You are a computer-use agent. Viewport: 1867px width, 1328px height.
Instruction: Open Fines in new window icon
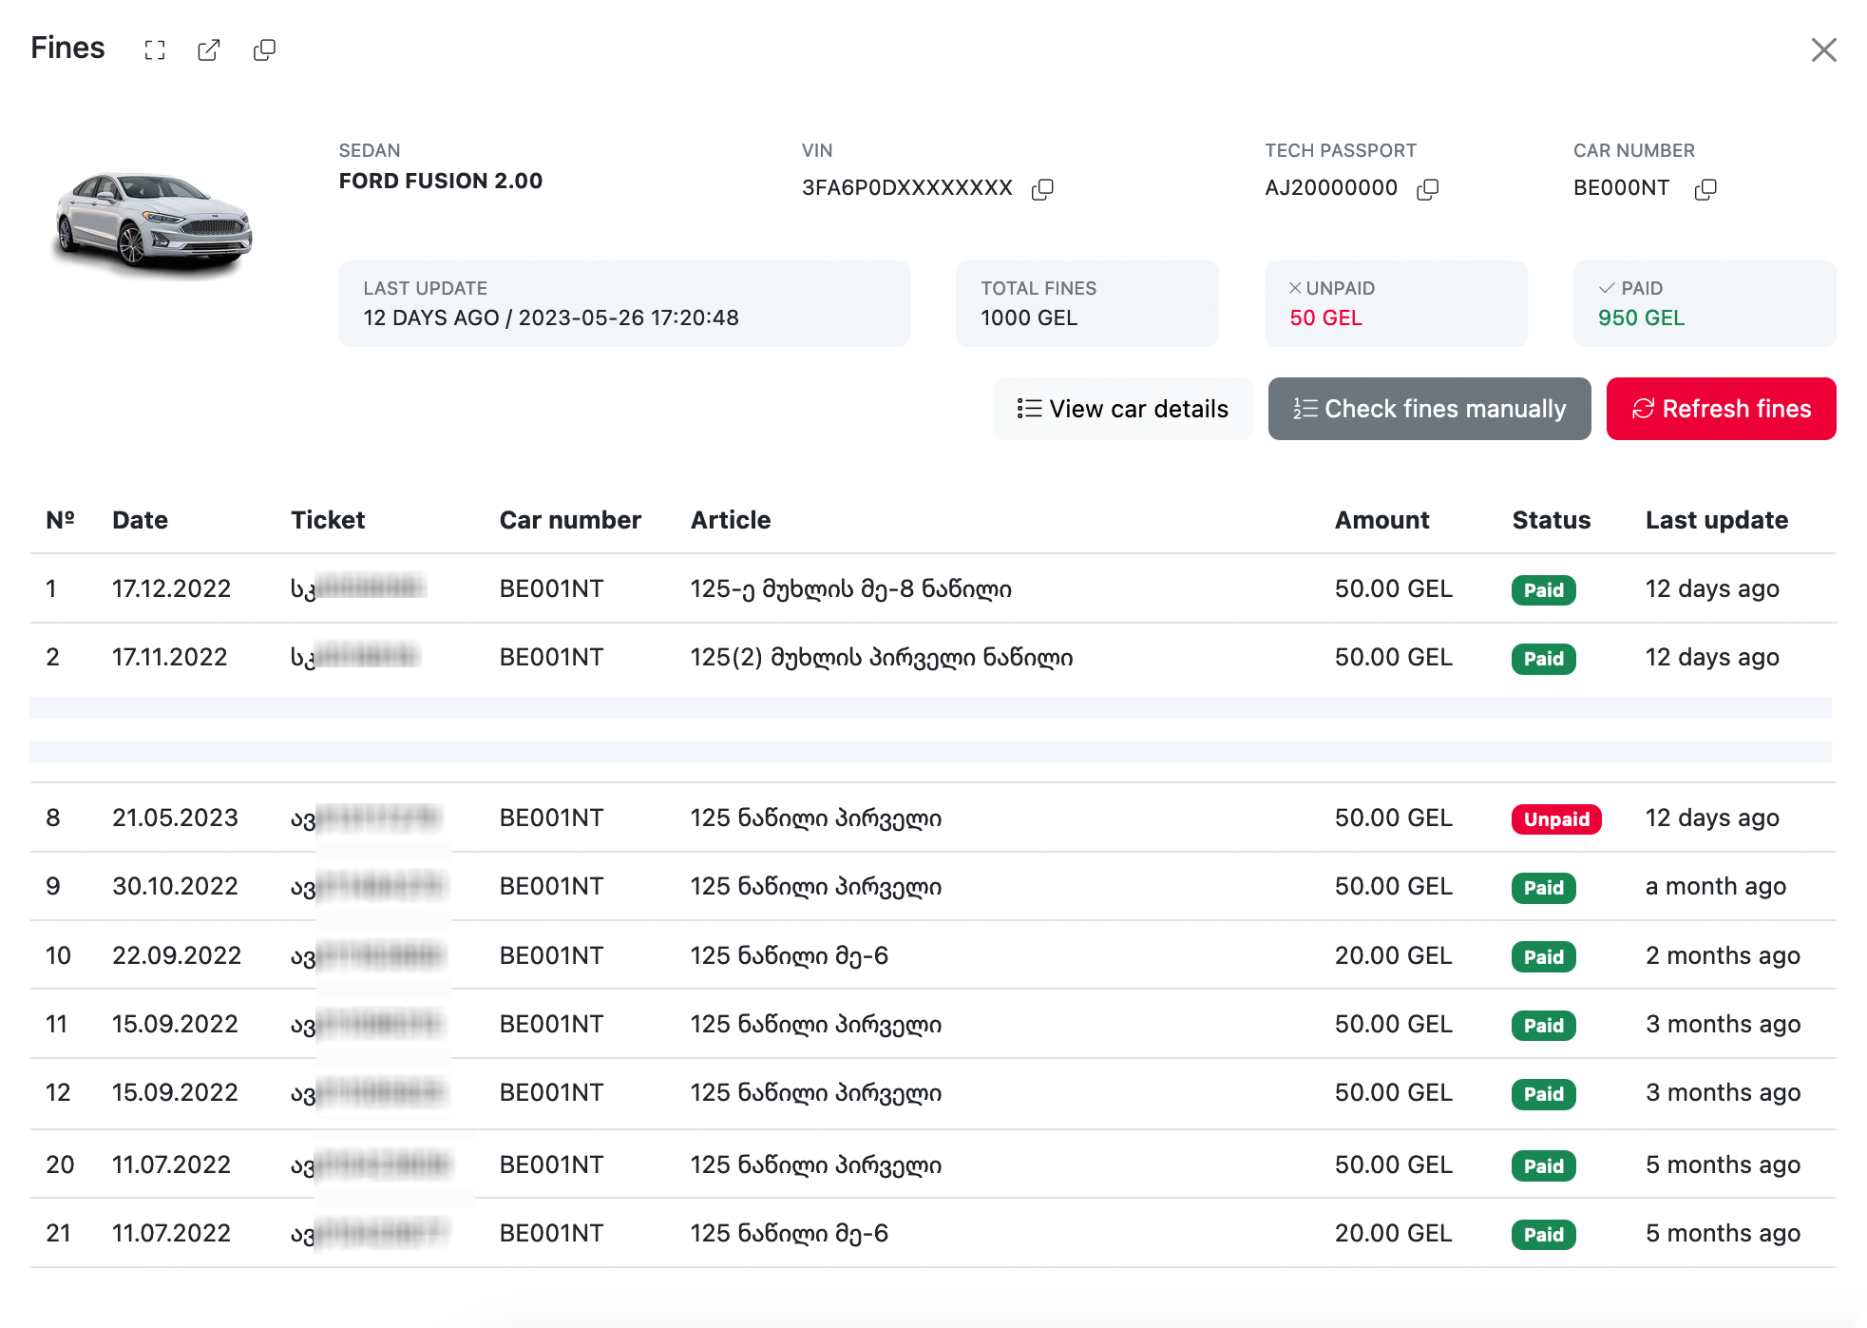(x=209, y=50)
